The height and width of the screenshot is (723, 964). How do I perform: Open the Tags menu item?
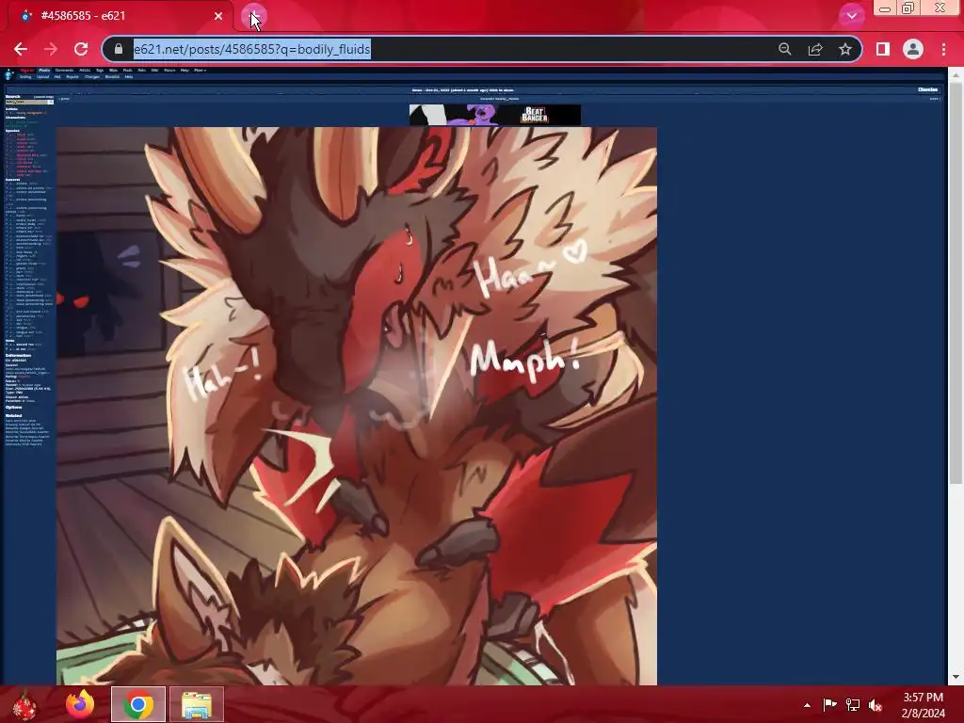(x=100, y=70)
